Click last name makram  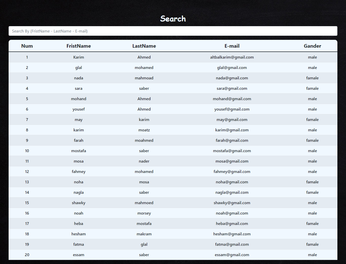(x=144, y=234)
